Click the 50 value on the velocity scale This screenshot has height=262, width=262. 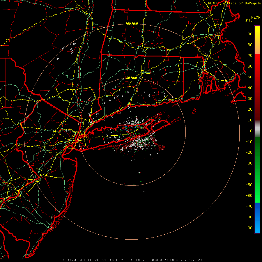(x=250, y=77)
